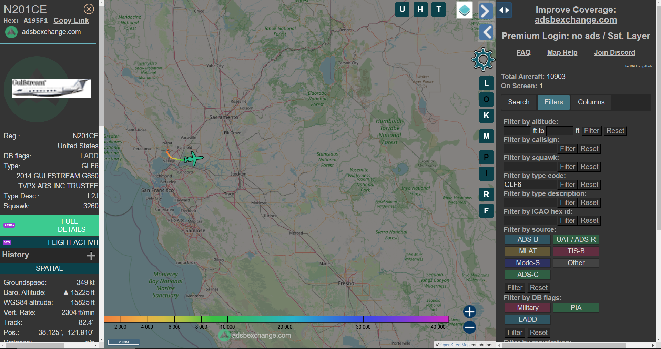This screenshot has height=349, width=661.
Task: Toggle the L map button
Action: click(x=486, y=83)
